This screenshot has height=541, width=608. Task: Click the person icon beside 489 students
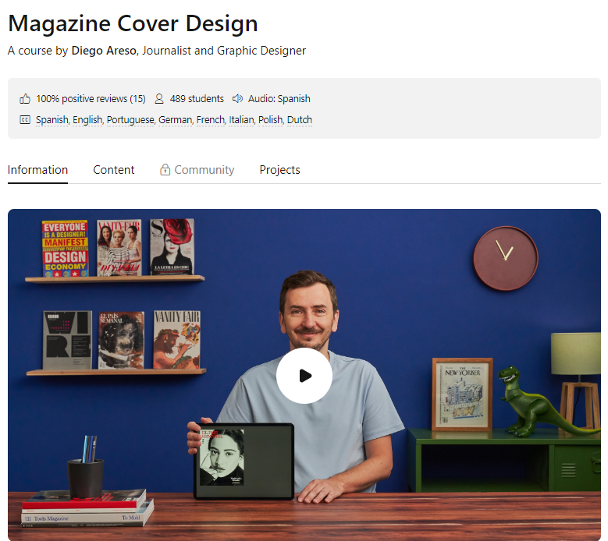[x=159, y=99]
